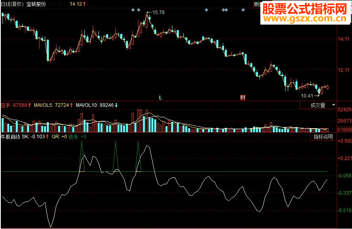Open the 成交量 indicator dropdown
Image resolution: width=352 pixels, height=229 pixels.
click(318, 105)
